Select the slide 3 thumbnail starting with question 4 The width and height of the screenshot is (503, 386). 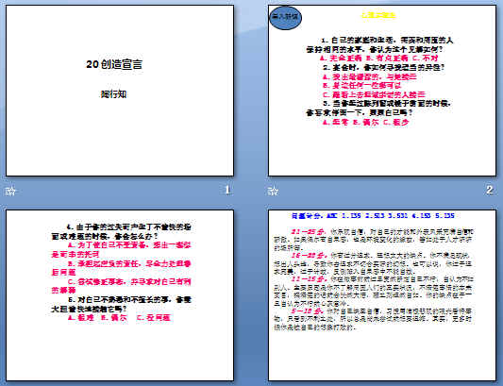click(x=120, y=295)
